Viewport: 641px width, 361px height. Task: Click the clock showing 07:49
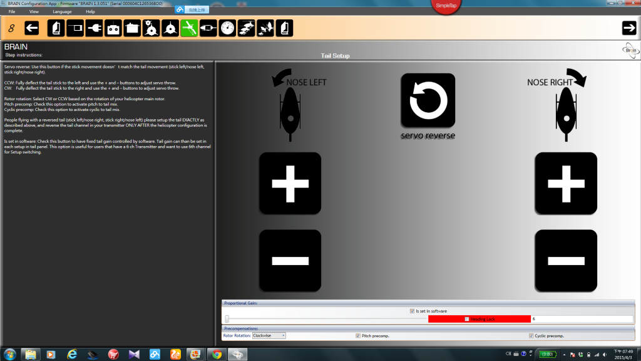623,351
